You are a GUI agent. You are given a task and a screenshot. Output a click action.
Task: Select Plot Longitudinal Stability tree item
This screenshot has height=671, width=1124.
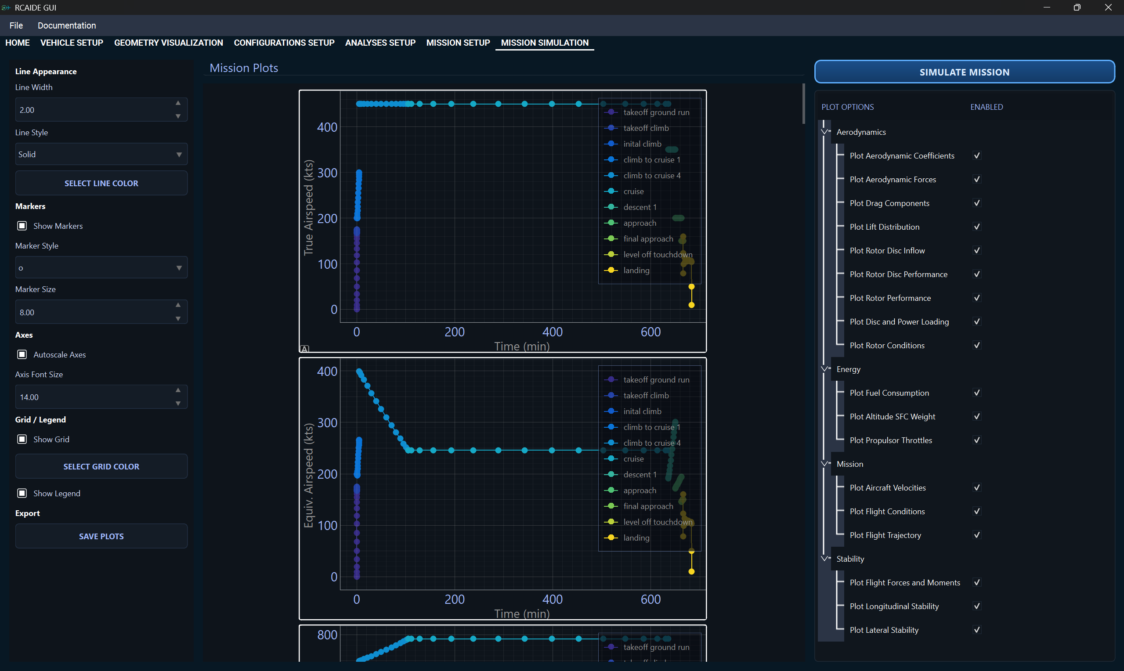pos(894,606)
